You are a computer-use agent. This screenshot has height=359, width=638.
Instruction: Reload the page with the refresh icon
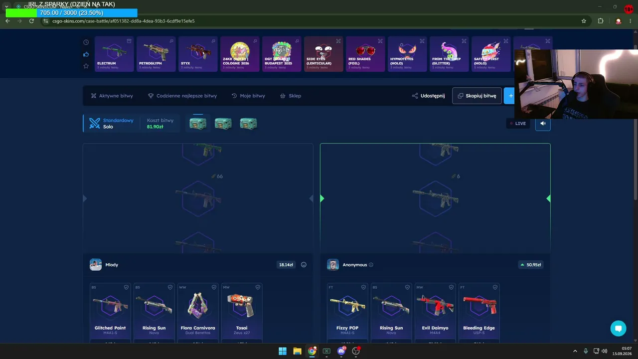tap(31, 21)
